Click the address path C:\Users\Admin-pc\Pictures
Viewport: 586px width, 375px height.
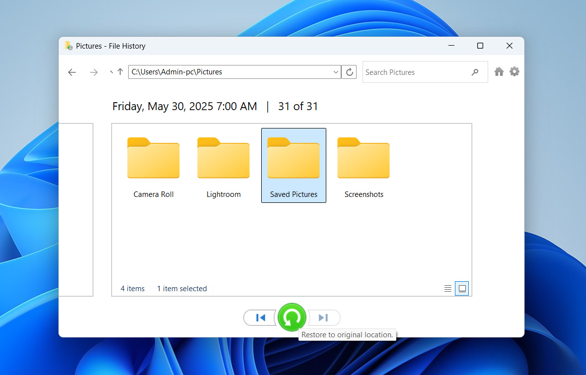[177, 72]
